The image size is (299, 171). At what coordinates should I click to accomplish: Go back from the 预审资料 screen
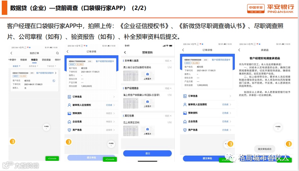[125, 52]
